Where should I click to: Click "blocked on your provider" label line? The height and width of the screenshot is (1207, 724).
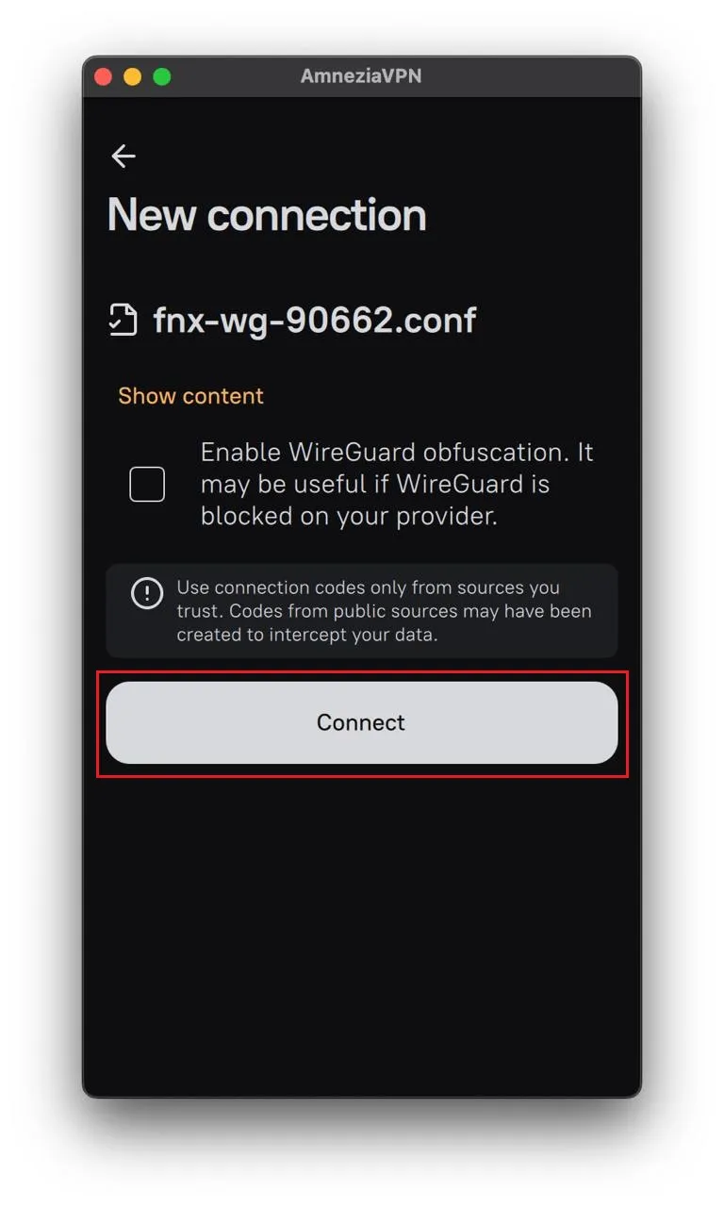click(x=349, y=517)
